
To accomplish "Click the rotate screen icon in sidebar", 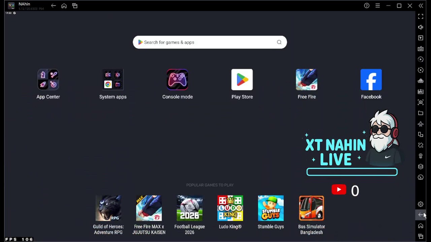I will tap(421, 134).
